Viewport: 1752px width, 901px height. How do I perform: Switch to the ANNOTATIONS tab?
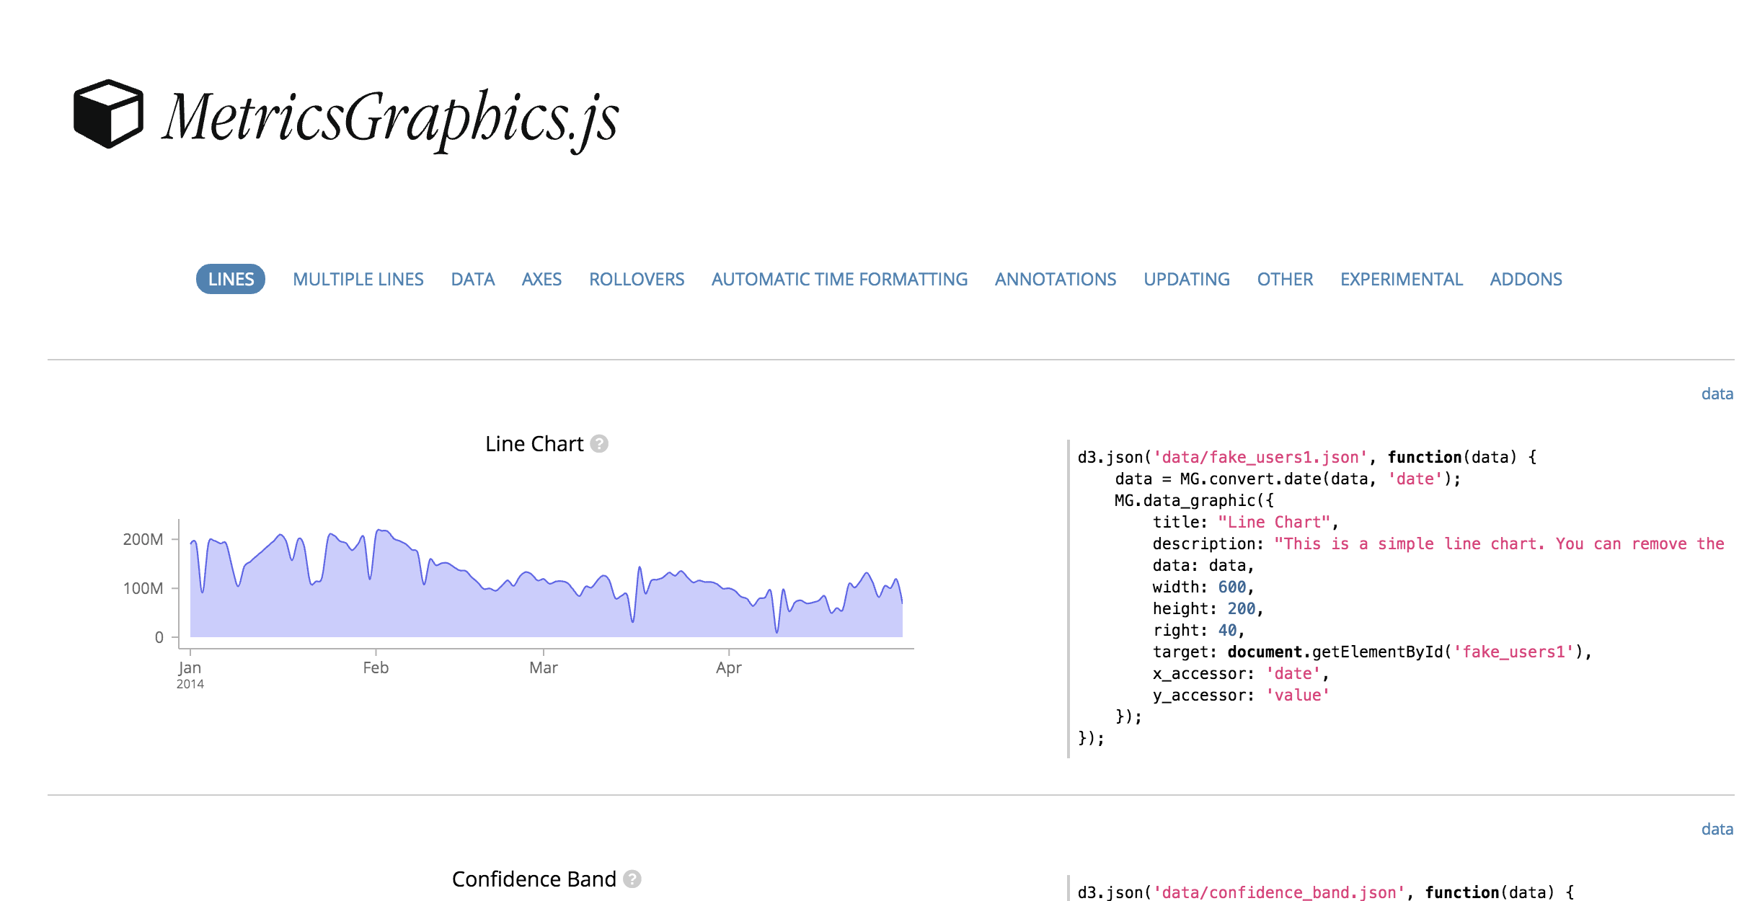1056,279
